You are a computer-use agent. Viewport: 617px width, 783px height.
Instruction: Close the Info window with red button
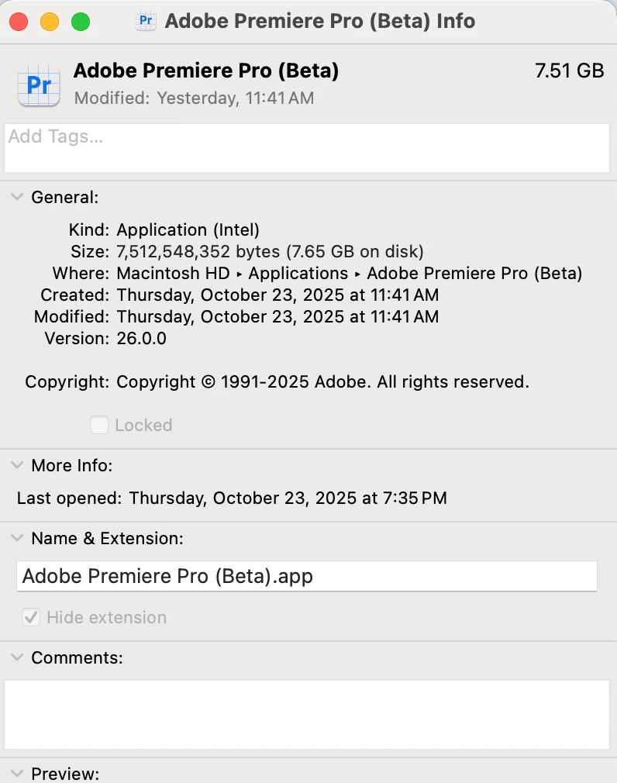click(x=19, y=22)
